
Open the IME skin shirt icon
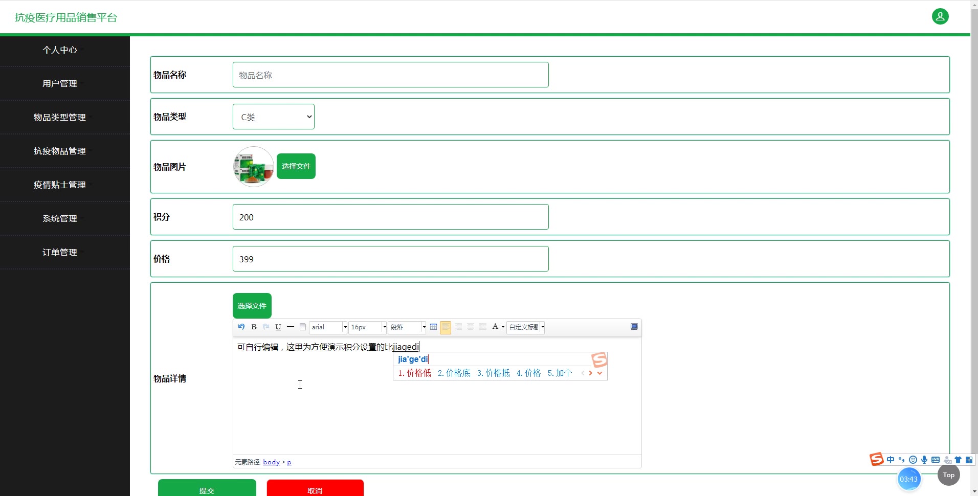click(958, 460)
